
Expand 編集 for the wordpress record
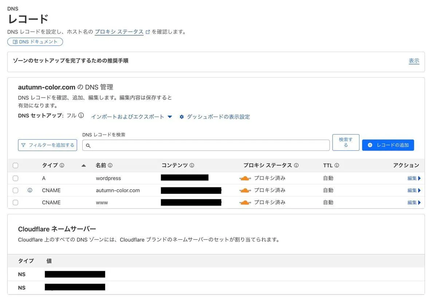tap(414, 178)
